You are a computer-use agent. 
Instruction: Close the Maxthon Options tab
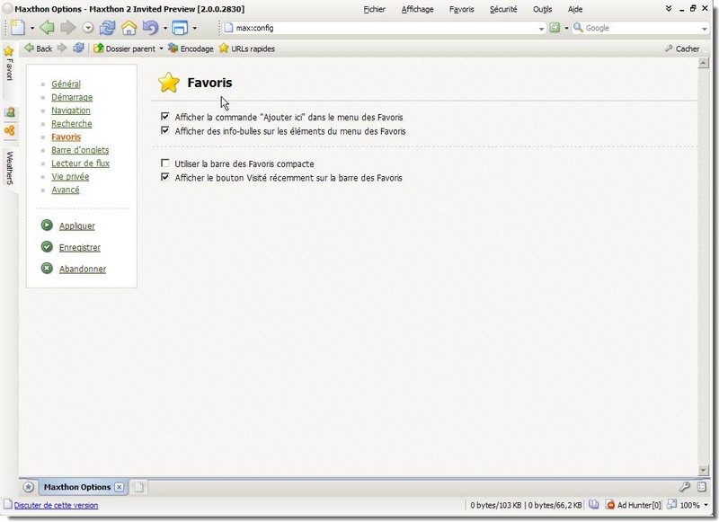pos(120,487)
